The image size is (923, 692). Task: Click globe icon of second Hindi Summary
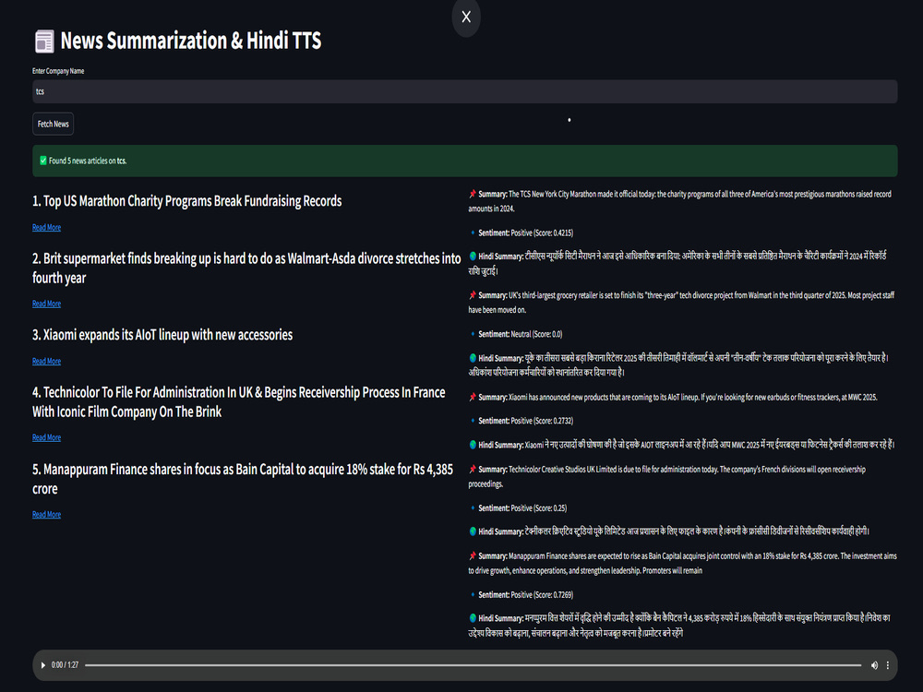click(473, 358)
